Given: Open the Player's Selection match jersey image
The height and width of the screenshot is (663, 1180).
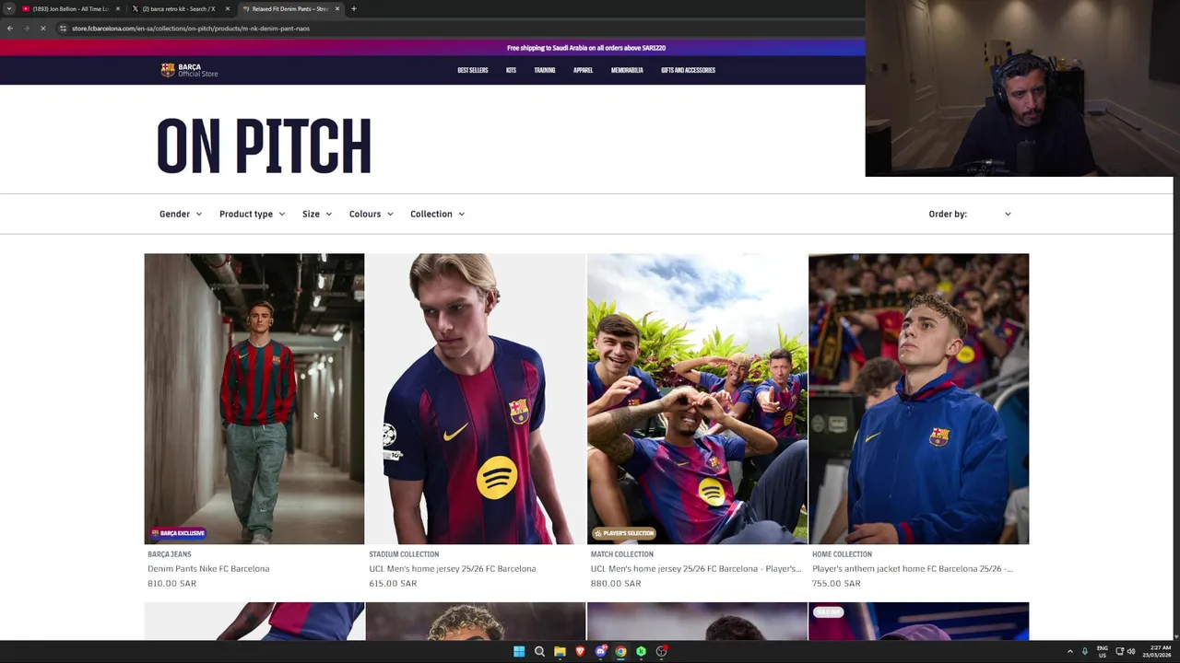Looking at the screenshot, I should [697, 399].
